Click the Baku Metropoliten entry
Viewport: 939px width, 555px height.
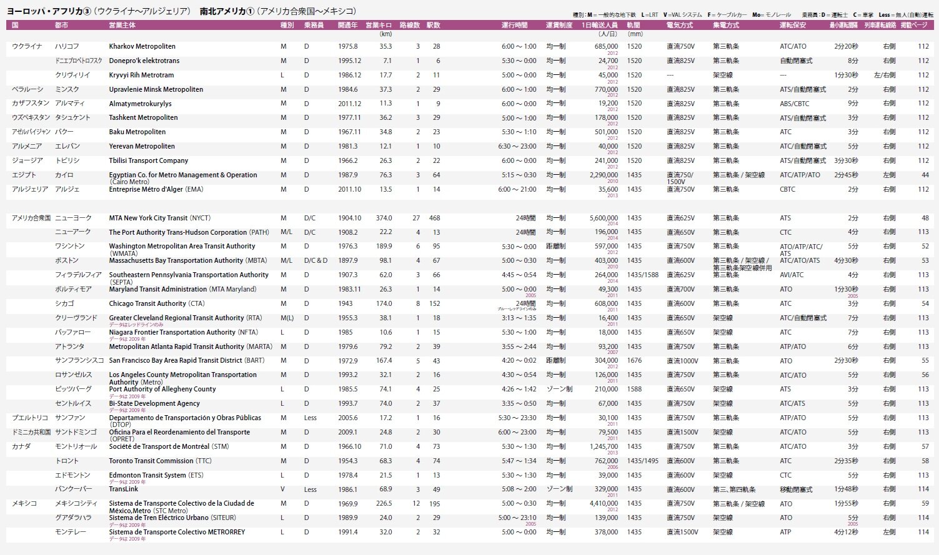tap(137, 132)
